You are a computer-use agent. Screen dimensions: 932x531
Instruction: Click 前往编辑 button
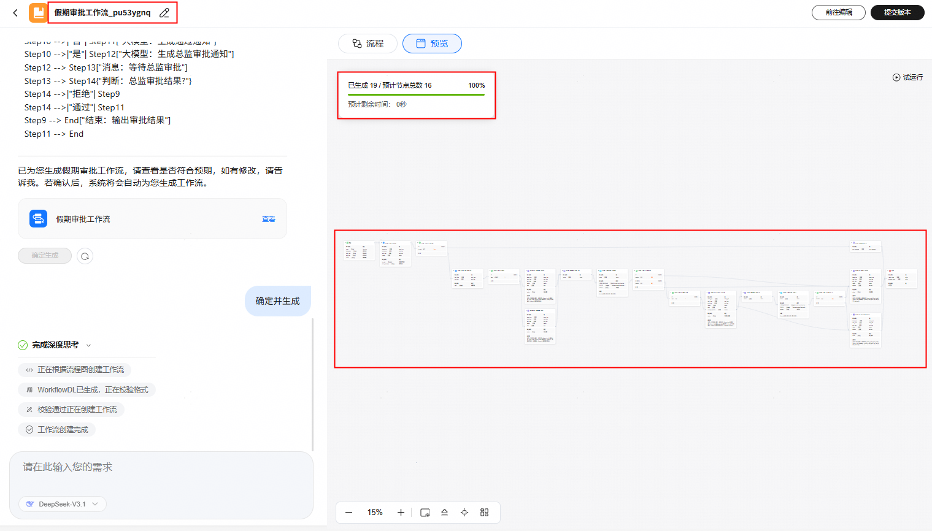(838, 12)
